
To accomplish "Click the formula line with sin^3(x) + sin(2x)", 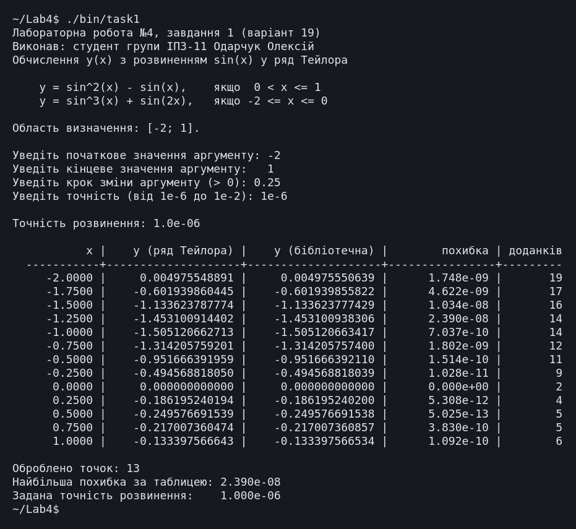I will 183,101.
